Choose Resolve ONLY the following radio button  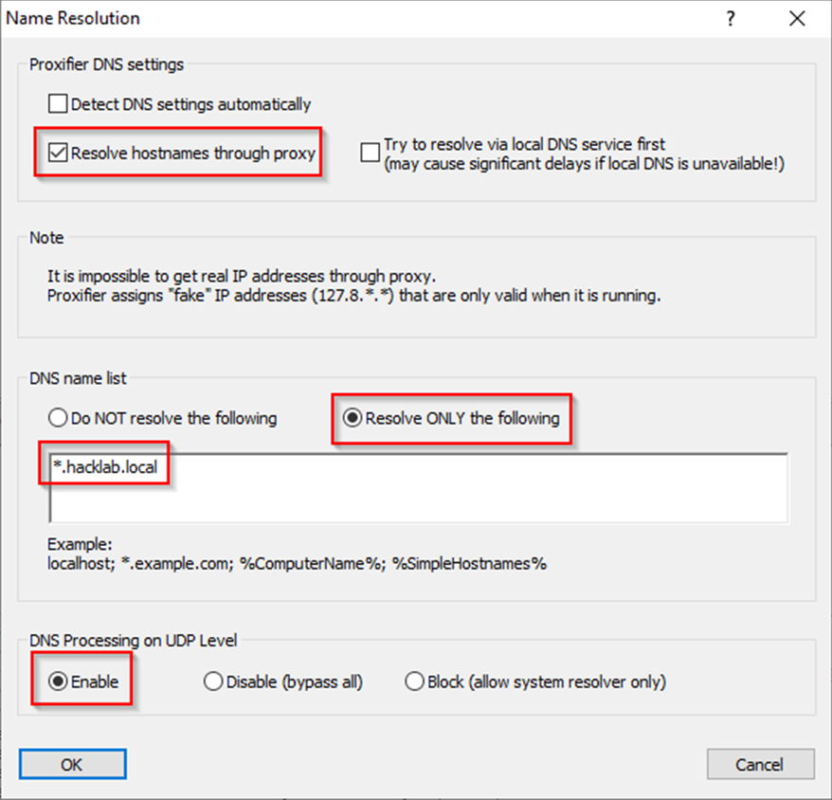[x=352, y=418]
